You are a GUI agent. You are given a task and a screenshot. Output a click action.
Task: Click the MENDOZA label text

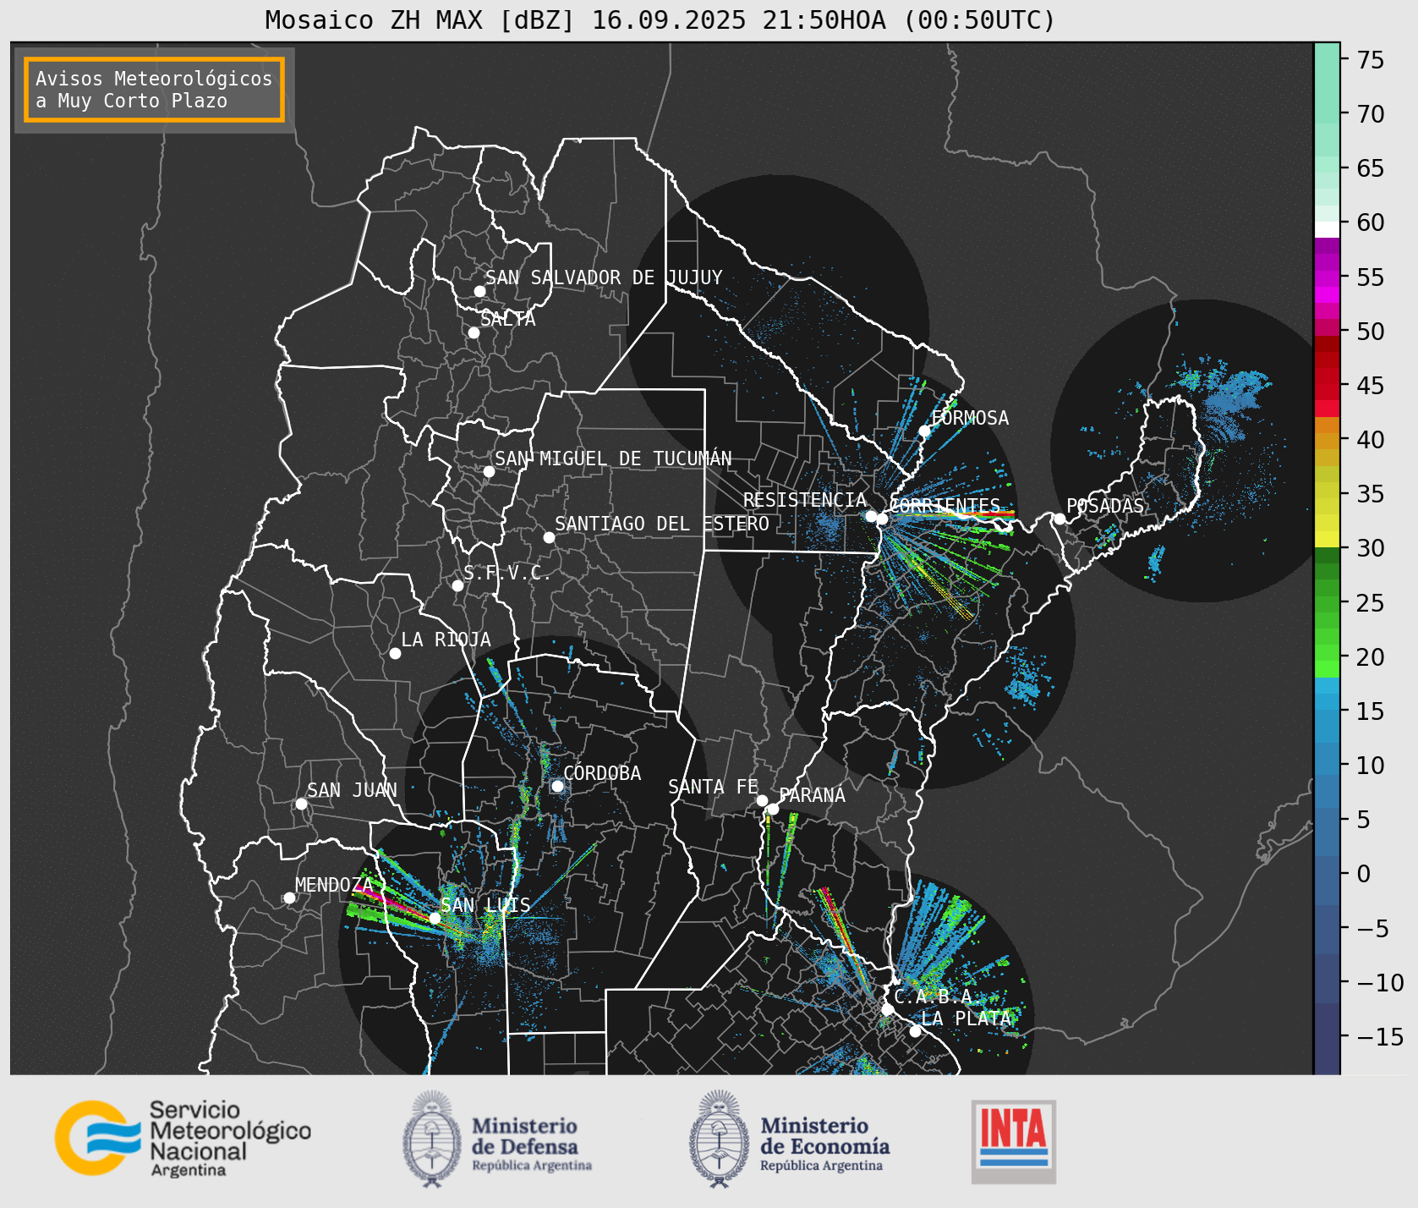coord(334,885)
